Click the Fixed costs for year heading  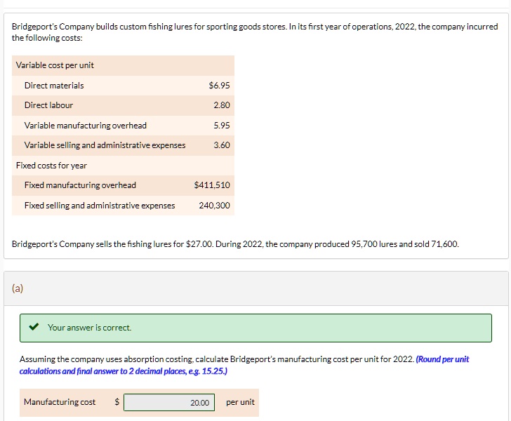pos(51,166)
